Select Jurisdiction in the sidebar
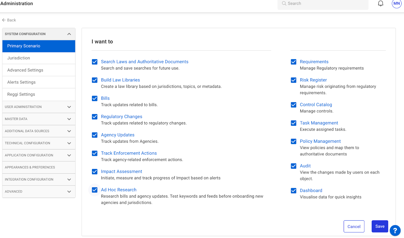The width and height of the screenshot is (404, 238). (x=19, y=58)
